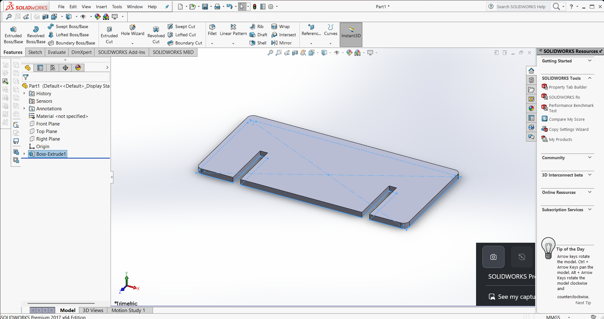Viewport: 604px width, 319px height.
Task: Click Swept Cut command
Action: [x=182, y=26]
